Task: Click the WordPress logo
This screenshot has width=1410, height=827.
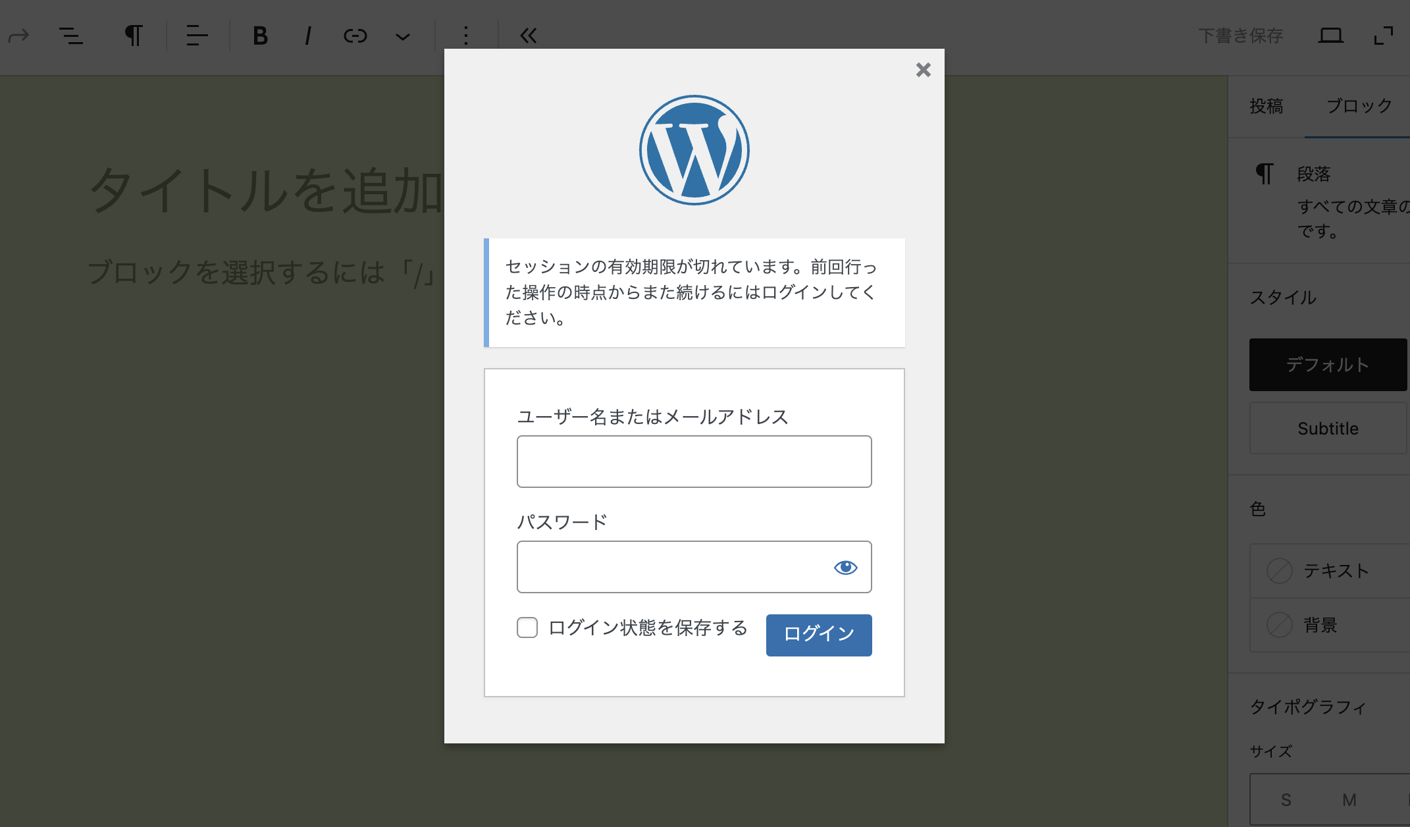Action: point(694,150)
